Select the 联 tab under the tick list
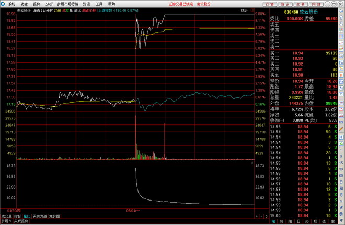 [x=316, y=221]
